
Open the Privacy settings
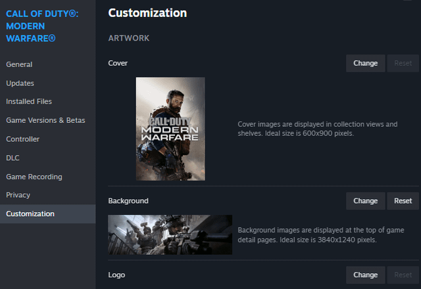[18, 195]
